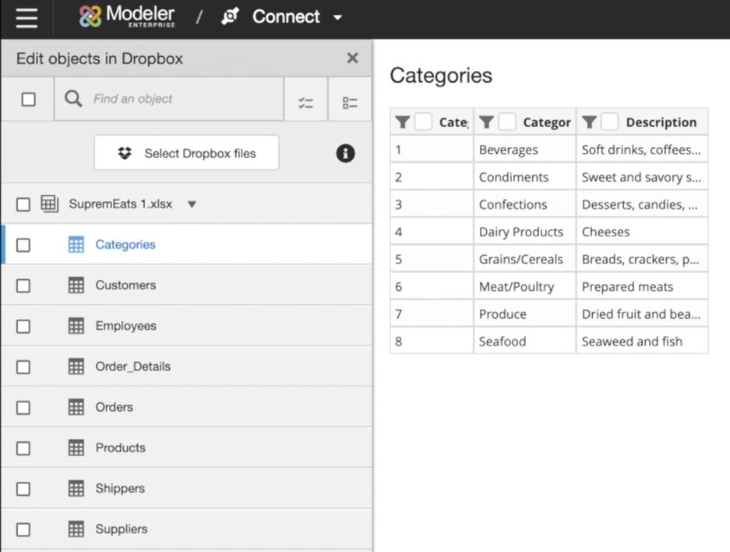Check the Customers table checkbox
The height and width of the screenshot is (552, 730).
click(23, 285)
